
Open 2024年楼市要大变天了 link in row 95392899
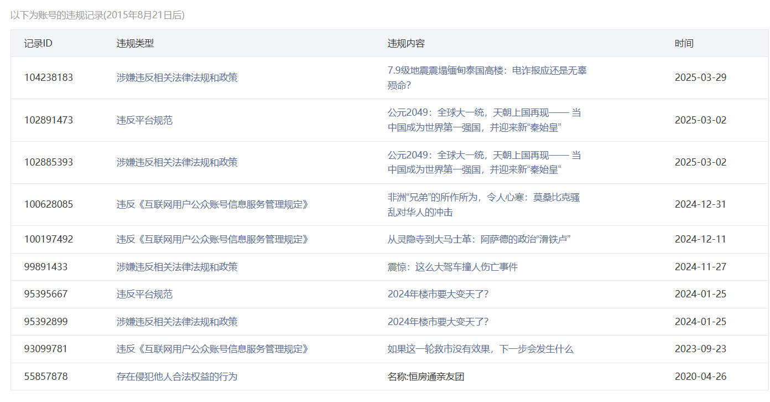(x=438, y=322)
